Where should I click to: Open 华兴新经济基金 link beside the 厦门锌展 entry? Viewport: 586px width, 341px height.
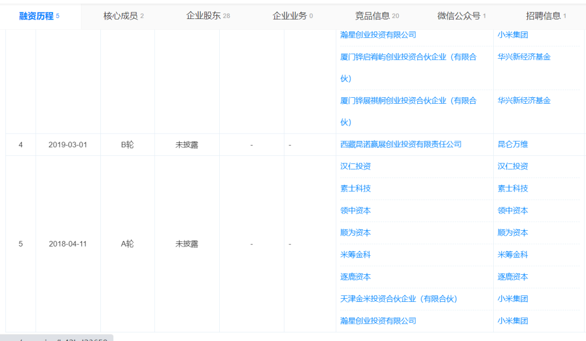[524, 100]
